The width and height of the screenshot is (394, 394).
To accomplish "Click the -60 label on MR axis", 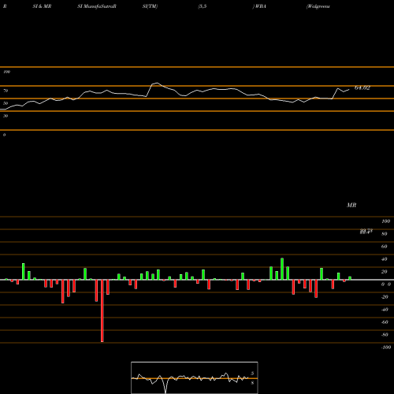I will (385, 322).
